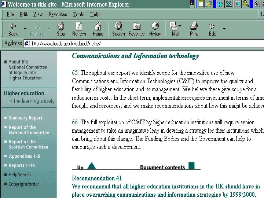264x198 pixels.
Task: Click the Address label
Action: coord(13,43)
